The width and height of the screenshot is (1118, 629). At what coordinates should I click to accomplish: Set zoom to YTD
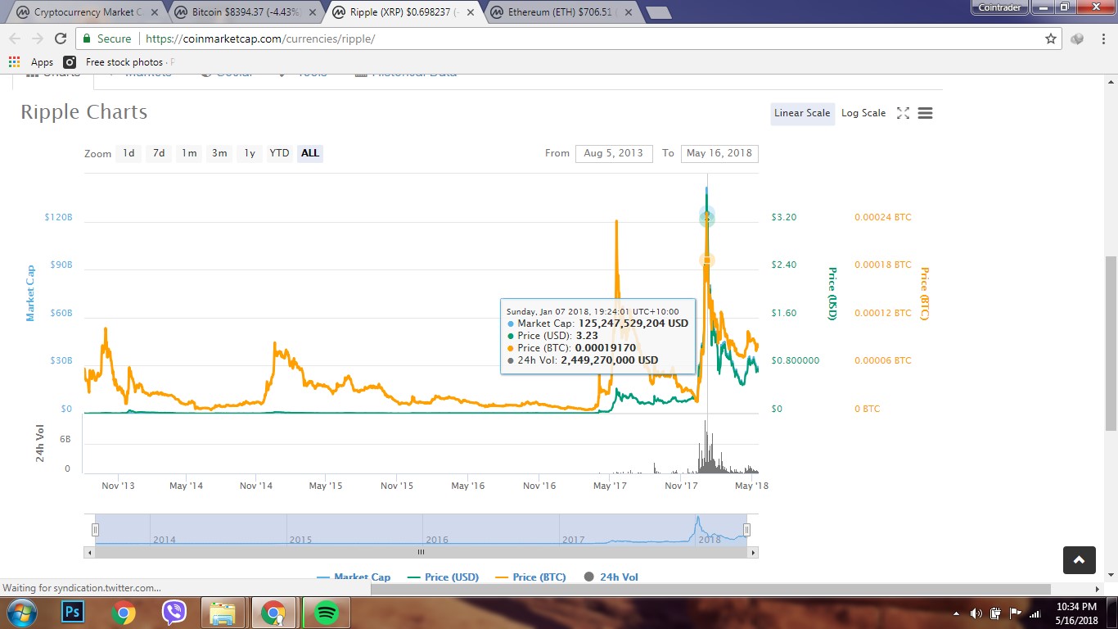280,153
